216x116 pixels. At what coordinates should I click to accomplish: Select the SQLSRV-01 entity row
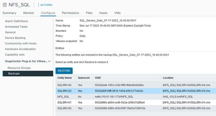coord(64,102)
